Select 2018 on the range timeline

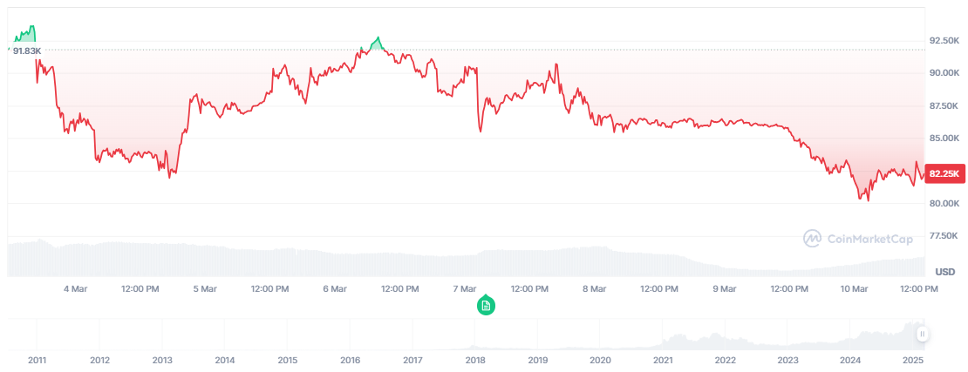tap(475, 359)
